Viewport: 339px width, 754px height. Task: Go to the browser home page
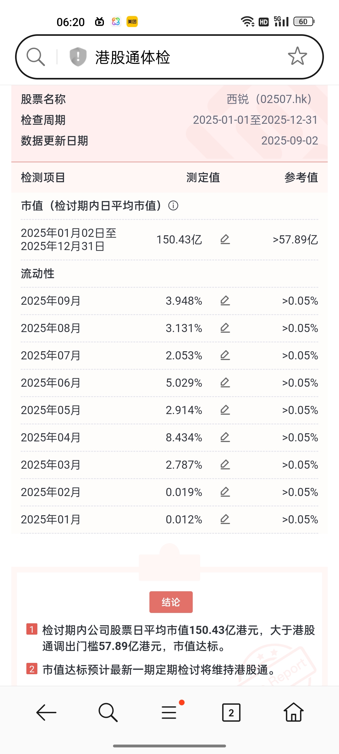coord(293,712)
